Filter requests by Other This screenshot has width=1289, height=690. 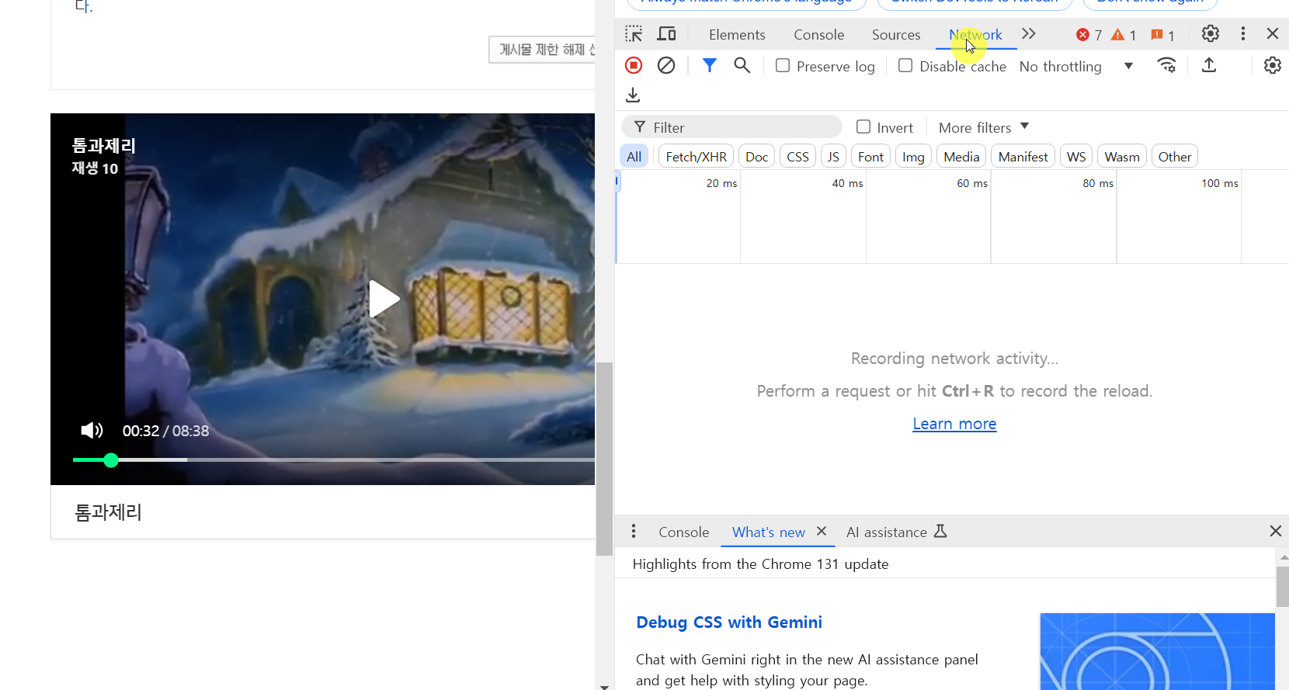pos(1174,157)
